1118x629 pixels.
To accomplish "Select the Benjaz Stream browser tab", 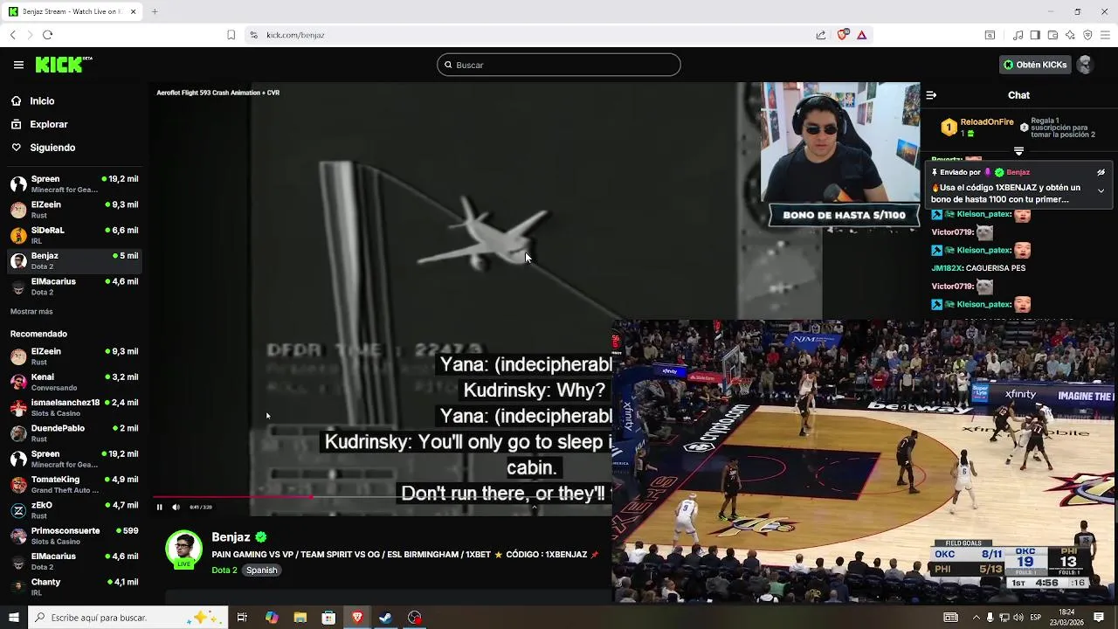I will point(72,12).
